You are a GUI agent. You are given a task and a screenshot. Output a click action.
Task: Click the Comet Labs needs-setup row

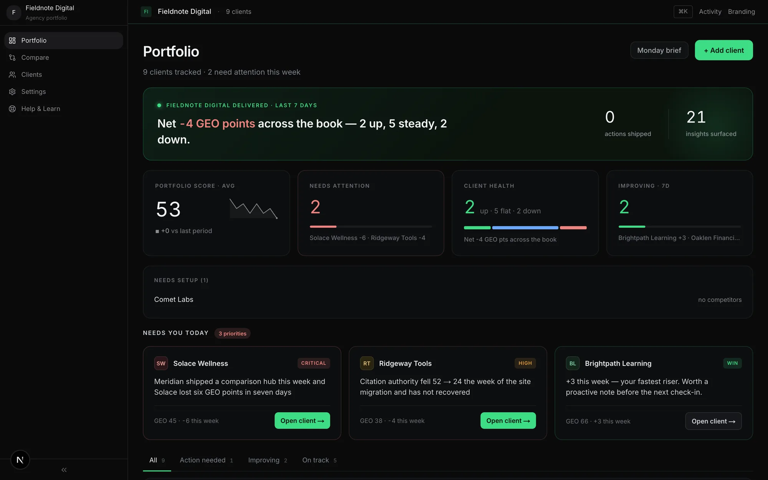point(448,300)
